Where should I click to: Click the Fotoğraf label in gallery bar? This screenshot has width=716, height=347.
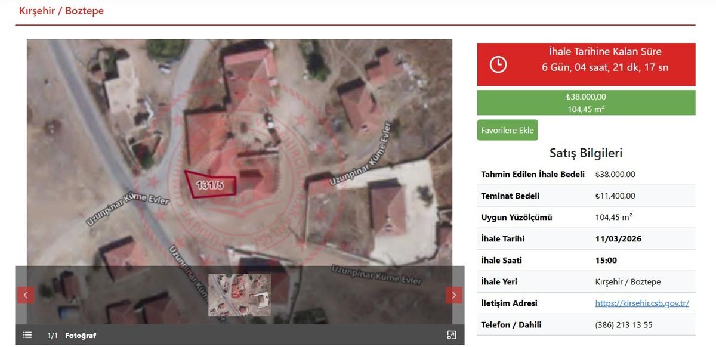pos(81,336)
